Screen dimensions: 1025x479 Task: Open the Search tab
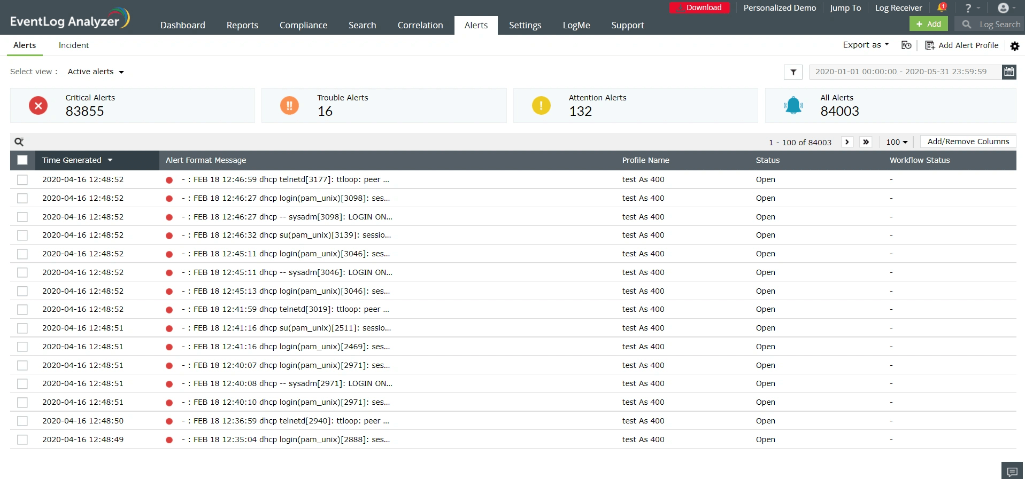(x=362, y=25)
